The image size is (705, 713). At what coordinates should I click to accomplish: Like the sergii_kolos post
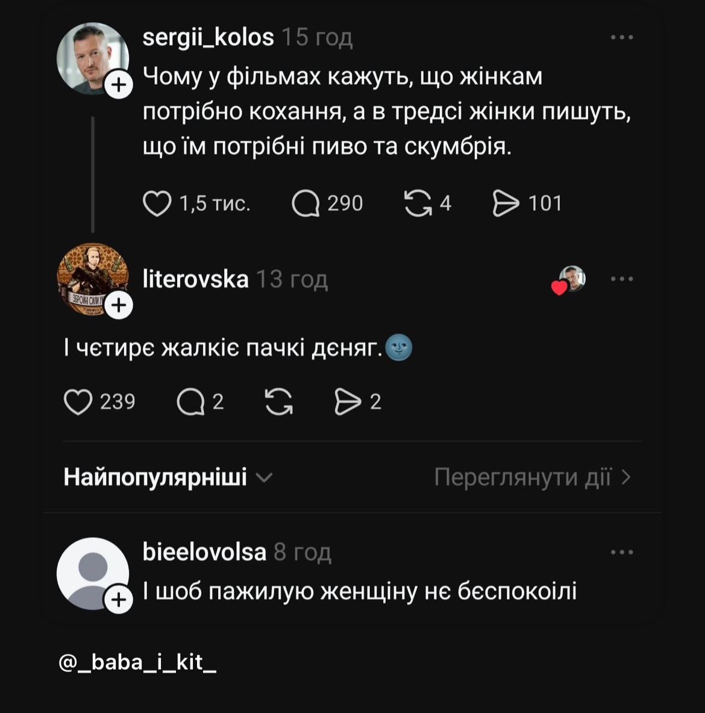[x=157, y=204]
